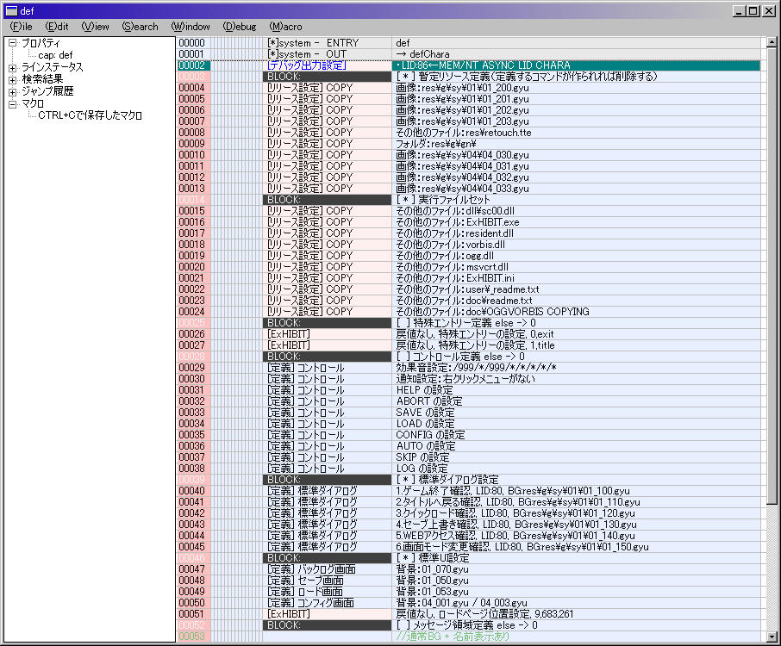
Task: Select the CTRL+Cで保存したマクロ tree item
Action: click(x=91, y=115)
